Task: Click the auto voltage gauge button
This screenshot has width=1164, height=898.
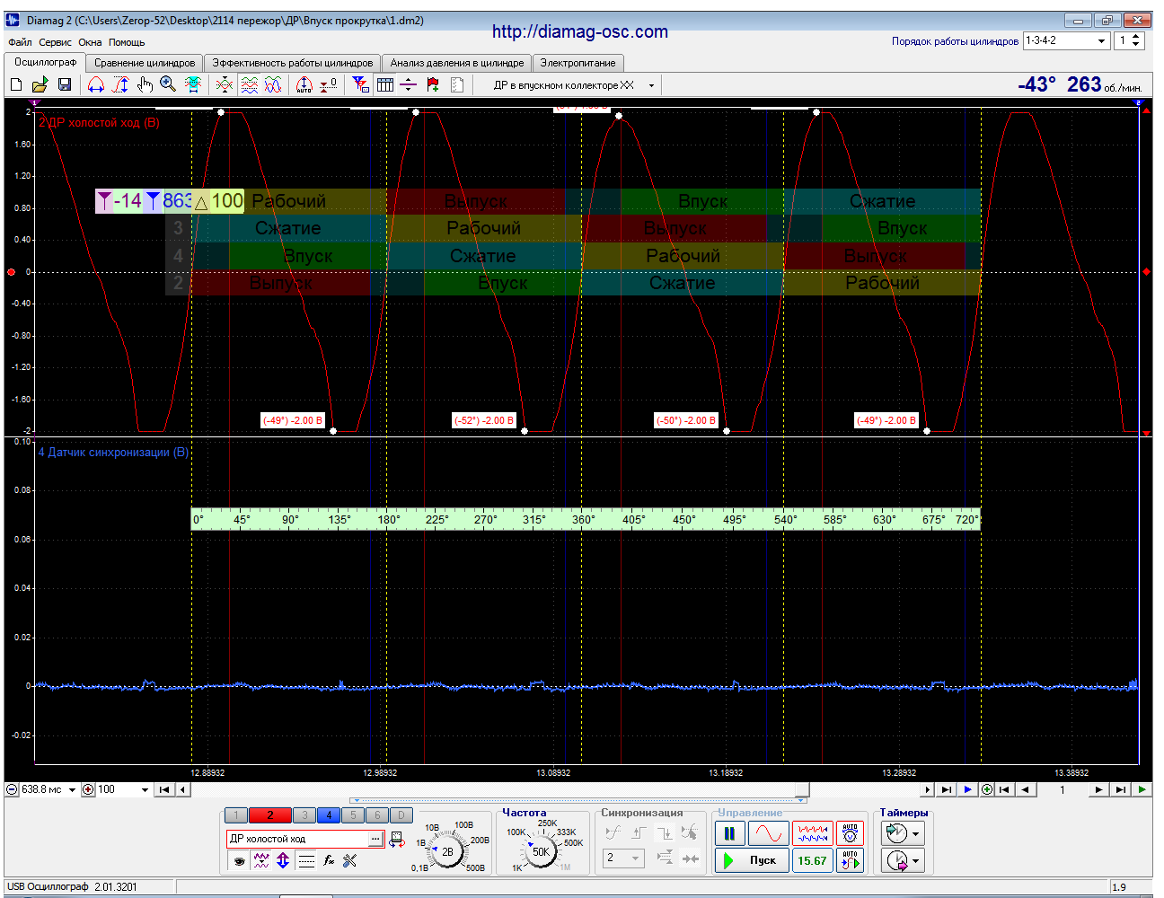Action: pyautogui.click(x=850, y=833)
